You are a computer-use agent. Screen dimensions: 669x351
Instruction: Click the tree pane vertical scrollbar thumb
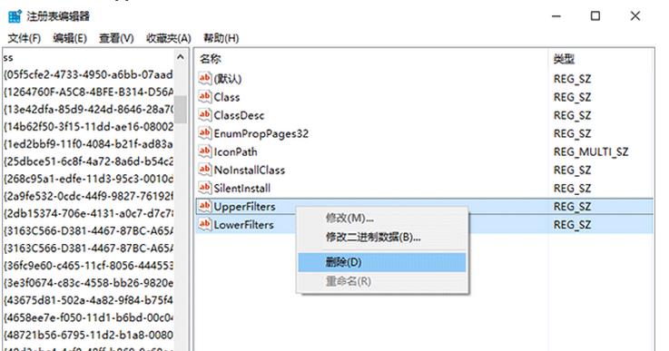(x=181, y=109)
